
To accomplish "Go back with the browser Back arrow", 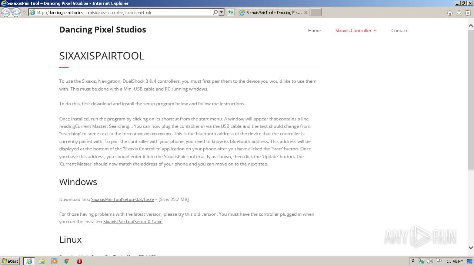I will (6, 12).
